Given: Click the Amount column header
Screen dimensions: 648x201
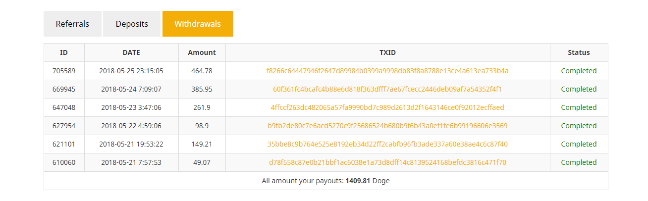Looking at the screenshot, I should [x=202, y=52].
